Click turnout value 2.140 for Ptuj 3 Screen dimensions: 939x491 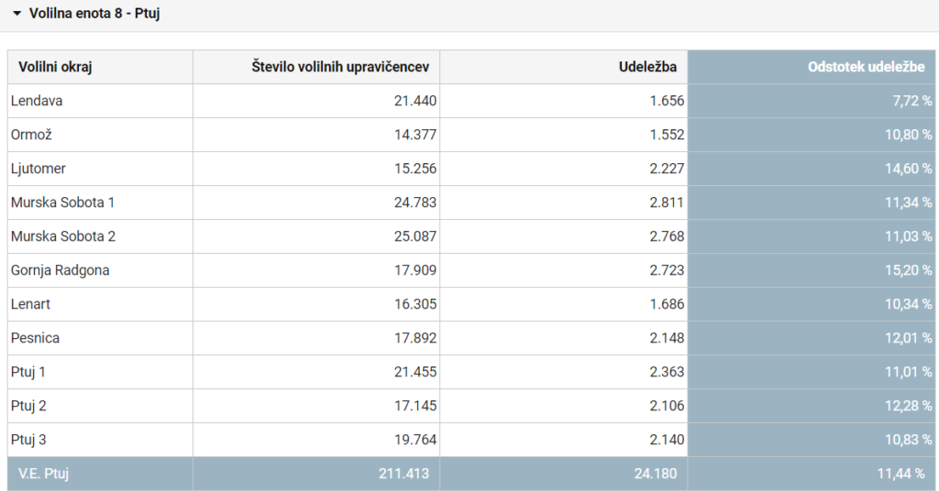click(x=667, y=440)
